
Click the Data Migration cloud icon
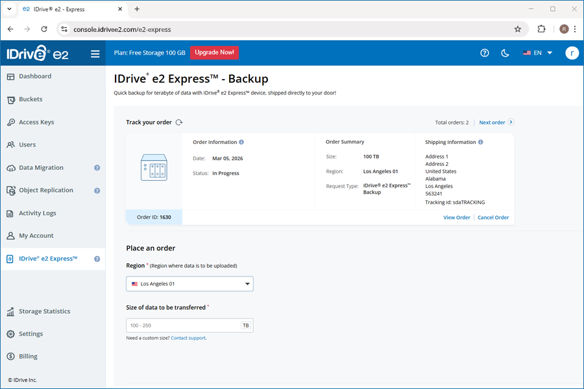(x=11, y=168)
